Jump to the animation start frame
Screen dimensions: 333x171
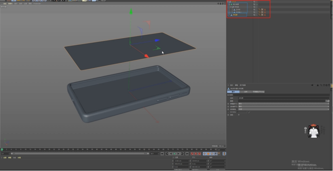pos(162,154)
